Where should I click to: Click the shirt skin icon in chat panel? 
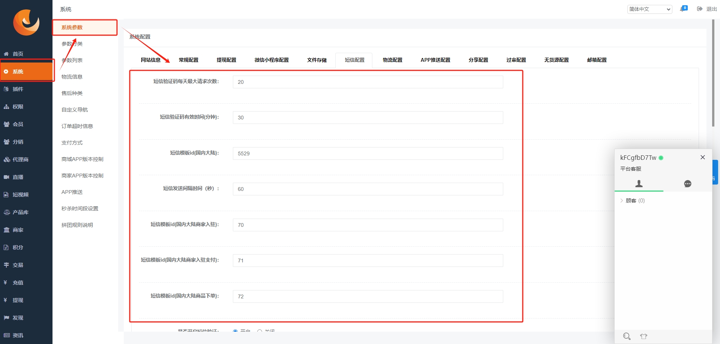coord(644,336)
